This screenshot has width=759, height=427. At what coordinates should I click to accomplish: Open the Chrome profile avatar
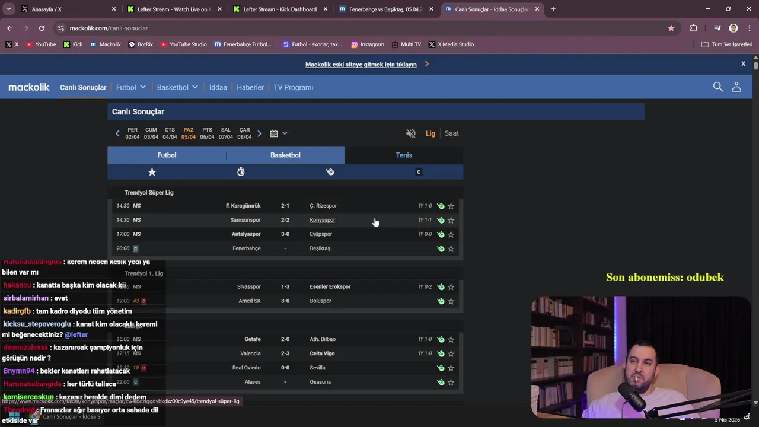(734, 28)
